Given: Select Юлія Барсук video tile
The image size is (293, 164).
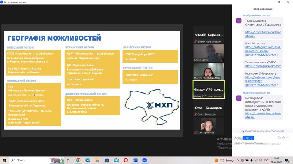Looking at the screenshot, I should 209,53.
